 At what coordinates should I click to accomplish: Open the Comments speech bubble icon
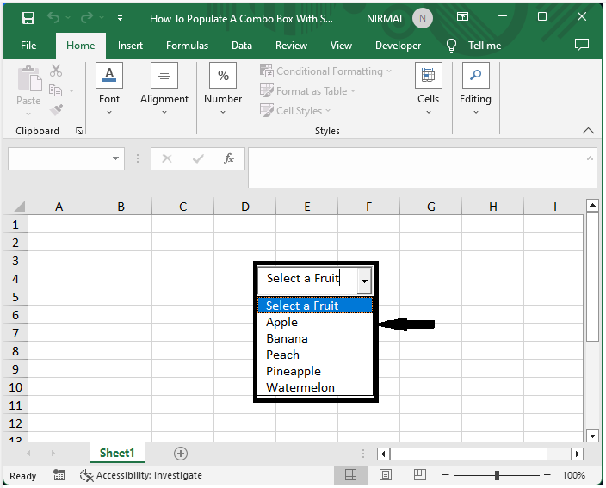(582, 46)
